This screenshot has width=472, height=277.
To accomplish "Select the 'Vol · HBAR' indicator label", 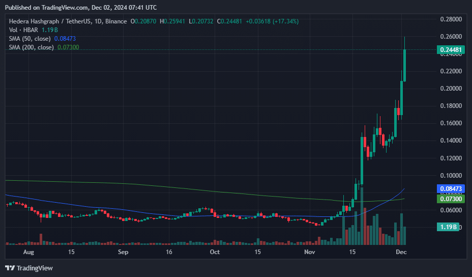I will [23, 30].
